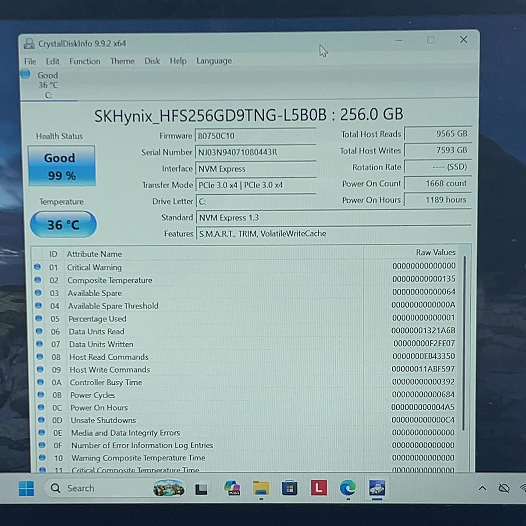Click the Standard field NVM Express 1.3
526x526 pixels.
[333, 217]
